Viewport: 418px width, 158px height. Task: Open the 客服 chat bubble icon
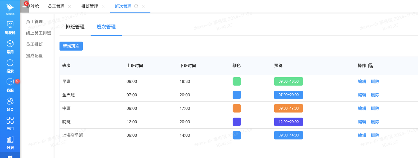pyautogui.click(x=10, y=82)
